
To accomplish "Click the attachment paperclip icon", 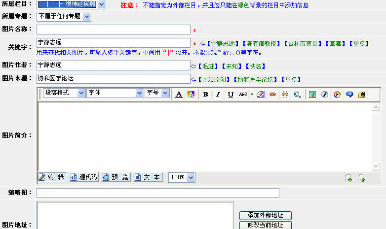I will (x=361, y=94).
